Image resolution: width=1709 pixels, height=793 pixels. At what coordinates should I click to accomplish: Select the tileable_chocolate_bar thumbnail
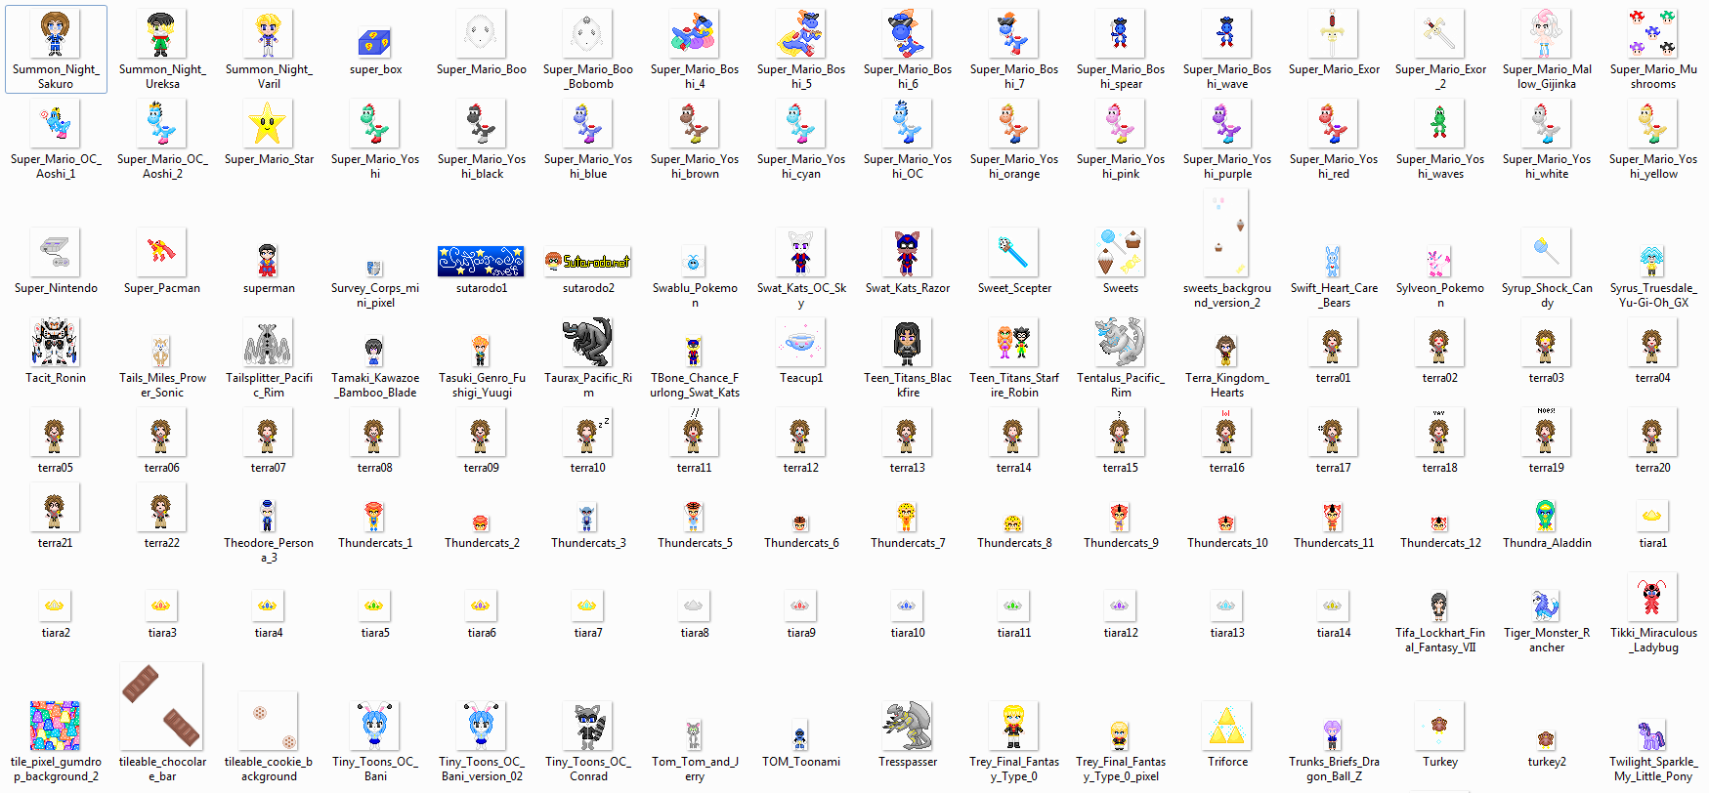coord(162,706)
